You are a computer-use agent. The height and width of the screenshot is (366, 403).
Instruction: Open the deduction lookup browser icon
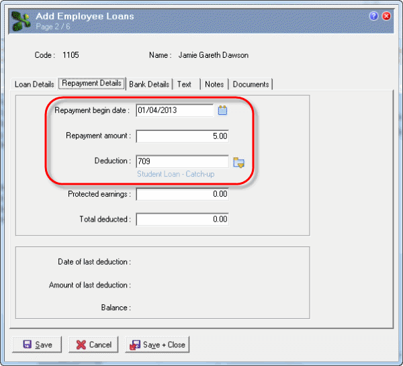[238, 162]
